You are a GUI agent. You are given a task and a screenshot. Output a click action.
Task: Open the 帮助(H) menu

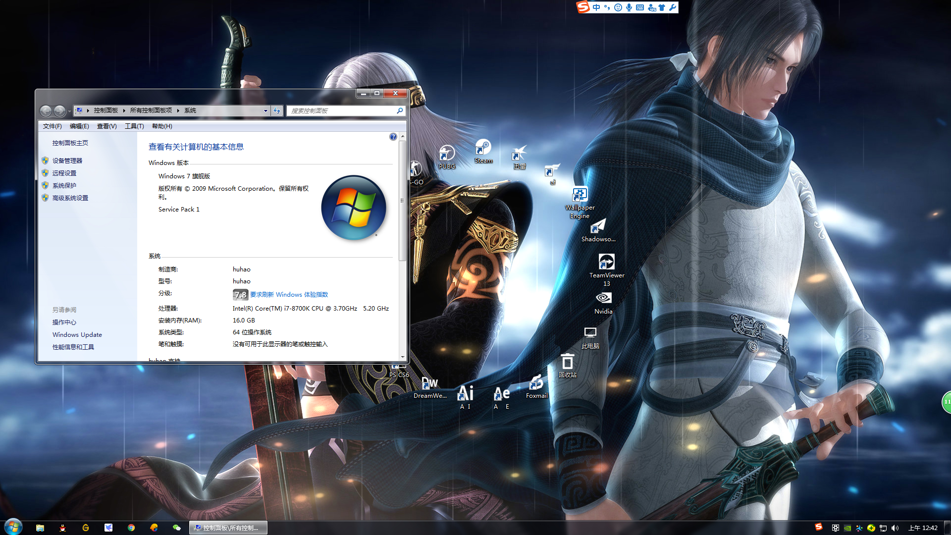pos(162,126)
